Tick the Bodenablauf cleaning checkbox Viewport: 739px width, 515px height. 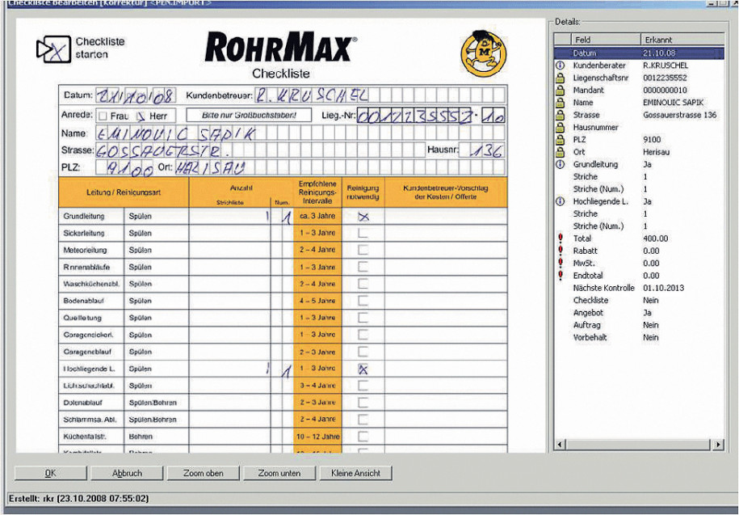363,301
